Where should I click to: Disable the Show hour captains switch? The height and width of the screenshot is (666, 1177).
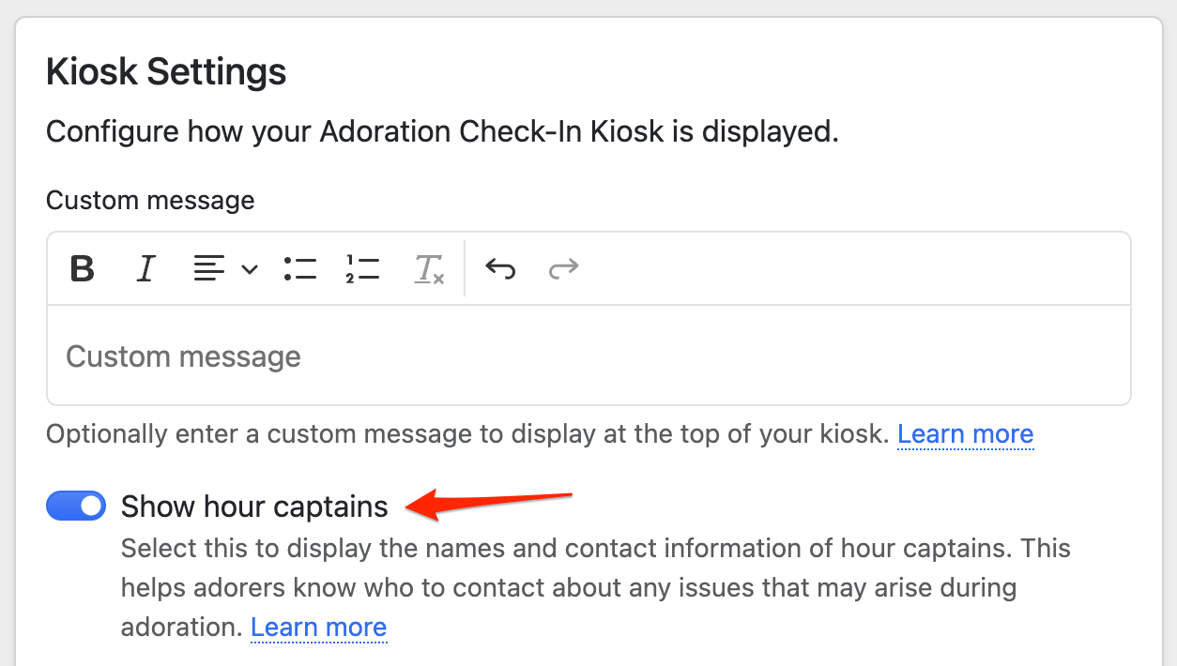tap(76, 507)
